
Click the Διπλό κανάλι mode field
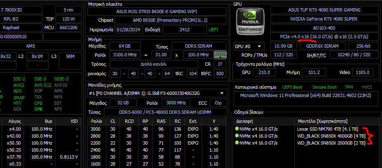[154, 64]
